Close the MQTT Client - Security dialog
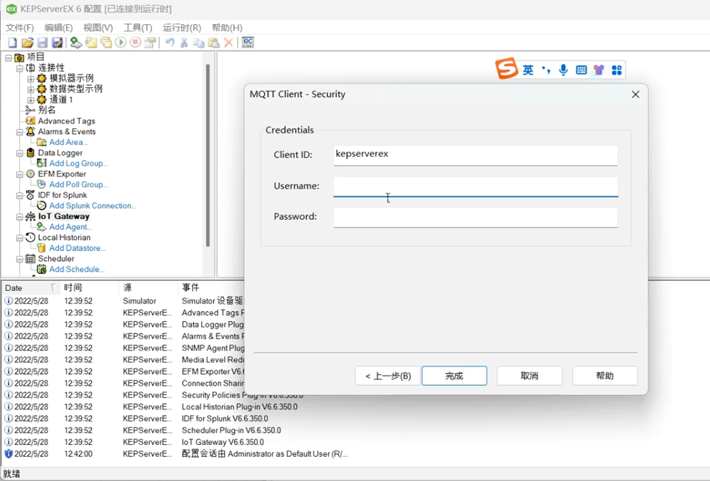This screenshot has width=710, height=481. [635, 94]
